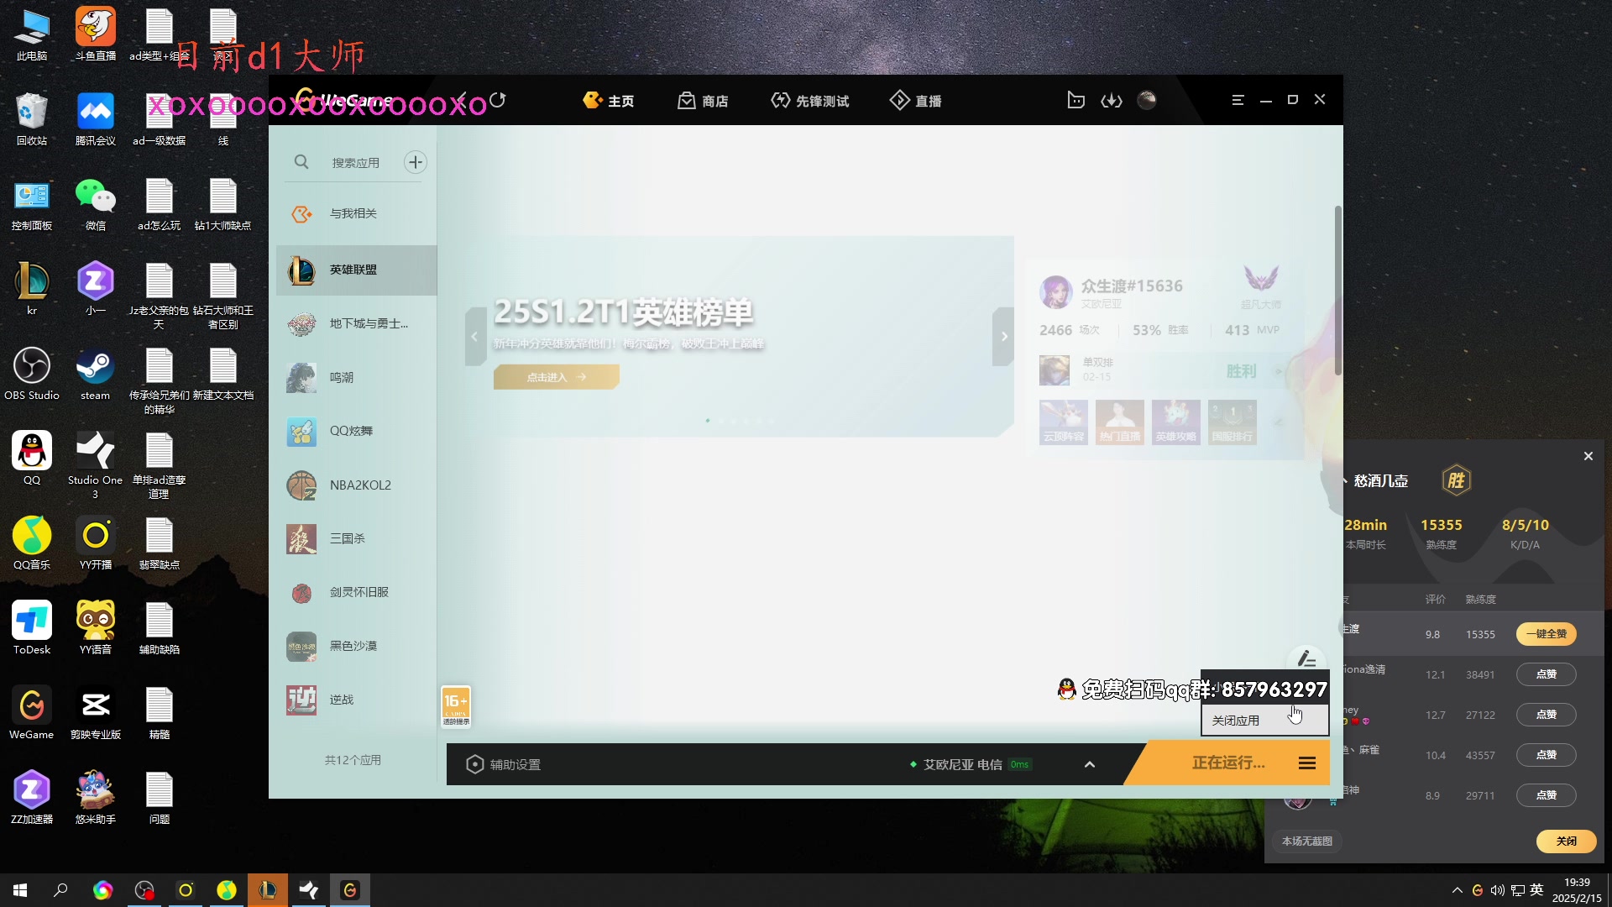Select 与我相关 in sidebar

tap(357, 214)
